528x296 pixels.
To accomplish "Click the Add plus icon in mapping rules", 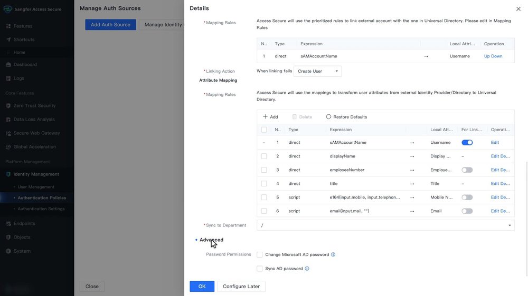I will (x=266, y=116).
